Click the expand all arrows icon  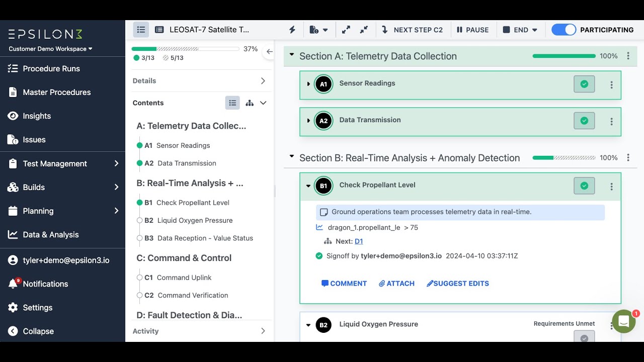coord(346,30)
